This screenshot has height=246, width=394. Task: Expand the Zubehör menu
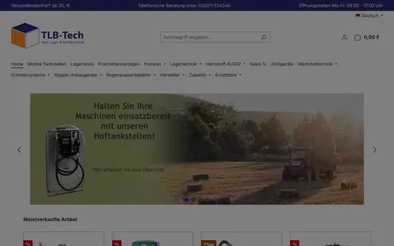pos(200,75)
